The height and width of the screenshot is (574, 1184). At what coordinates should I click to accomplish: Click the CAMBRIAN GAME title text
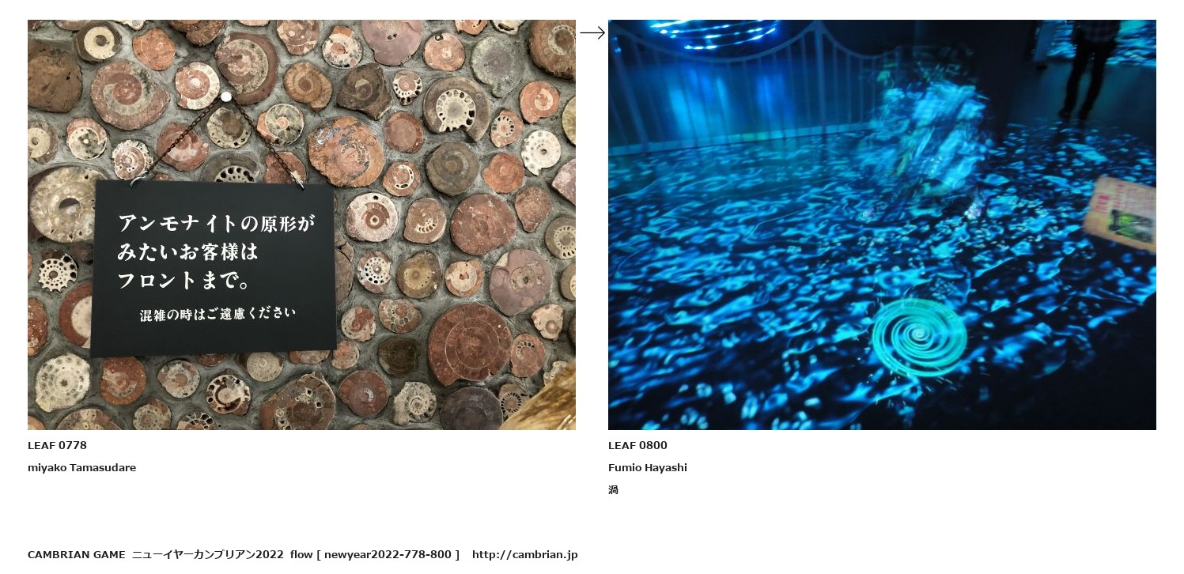click(x=77, y=554)
